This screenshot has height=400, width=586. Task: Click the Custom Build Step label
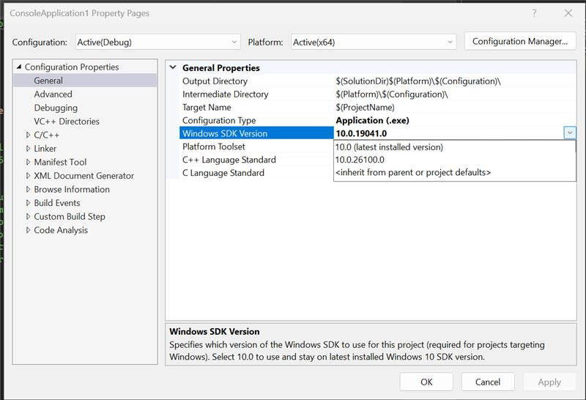click(70, 216)
